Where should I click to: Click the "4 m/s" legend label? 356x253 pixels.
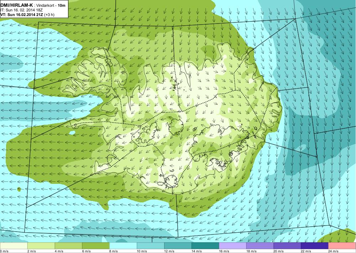click(59, 251)
